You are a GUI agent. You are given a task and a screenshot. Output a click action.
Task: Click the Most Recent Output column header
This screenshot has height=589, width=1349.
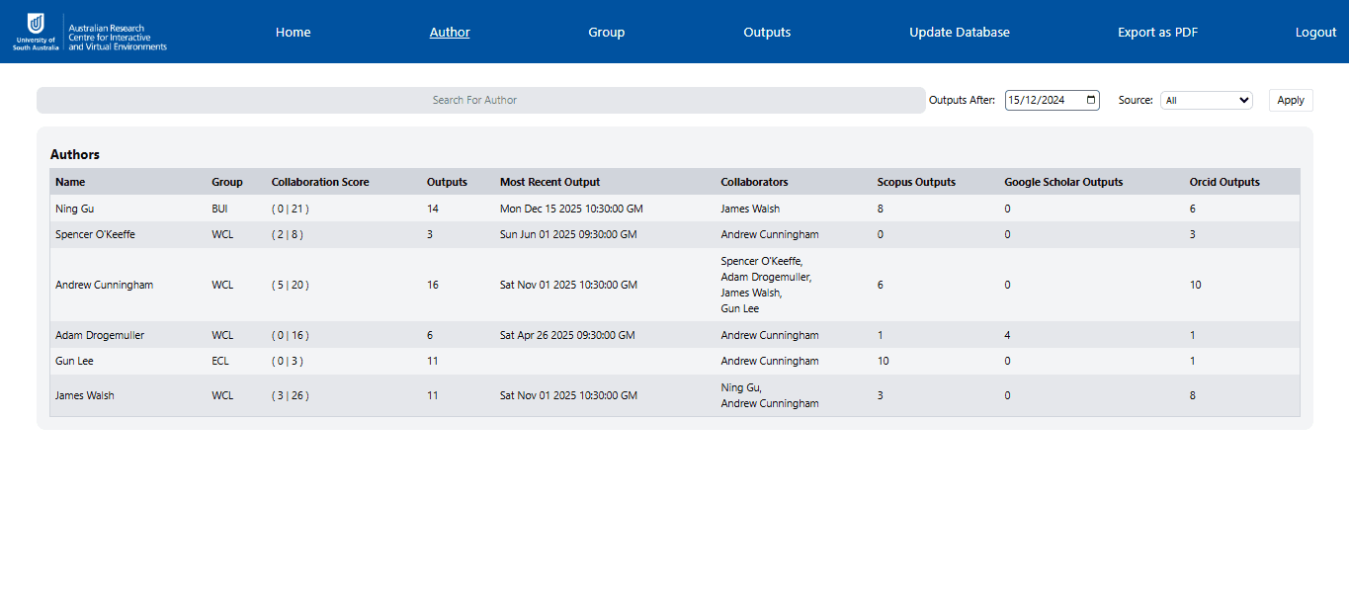[x=549, y=182]
